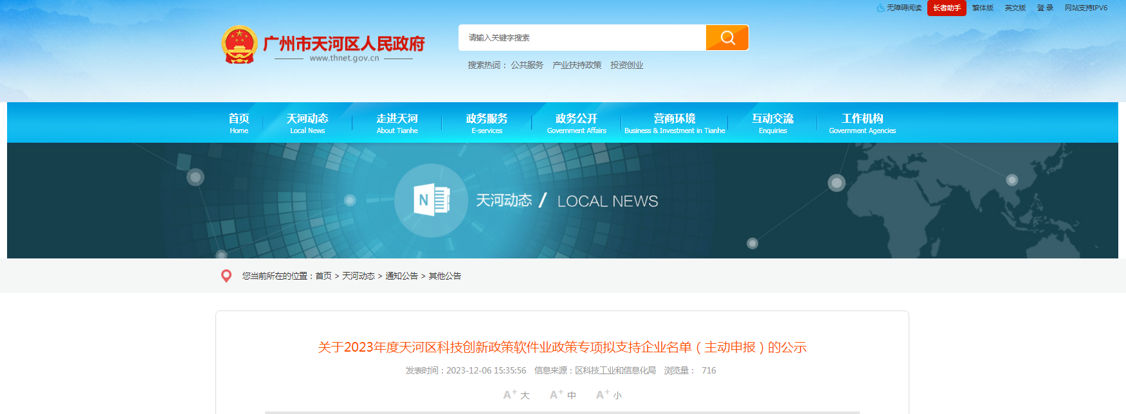This screenshot has height=414, width=1126.
Task: Set font size to medium (中)
Action: pos(563,395)
